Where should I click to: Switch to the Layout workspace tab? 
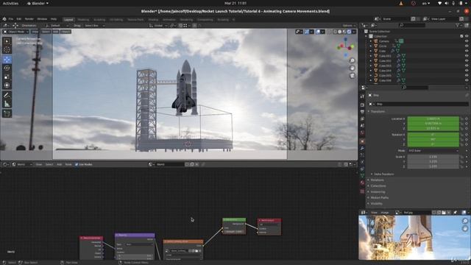click(68, 20)
